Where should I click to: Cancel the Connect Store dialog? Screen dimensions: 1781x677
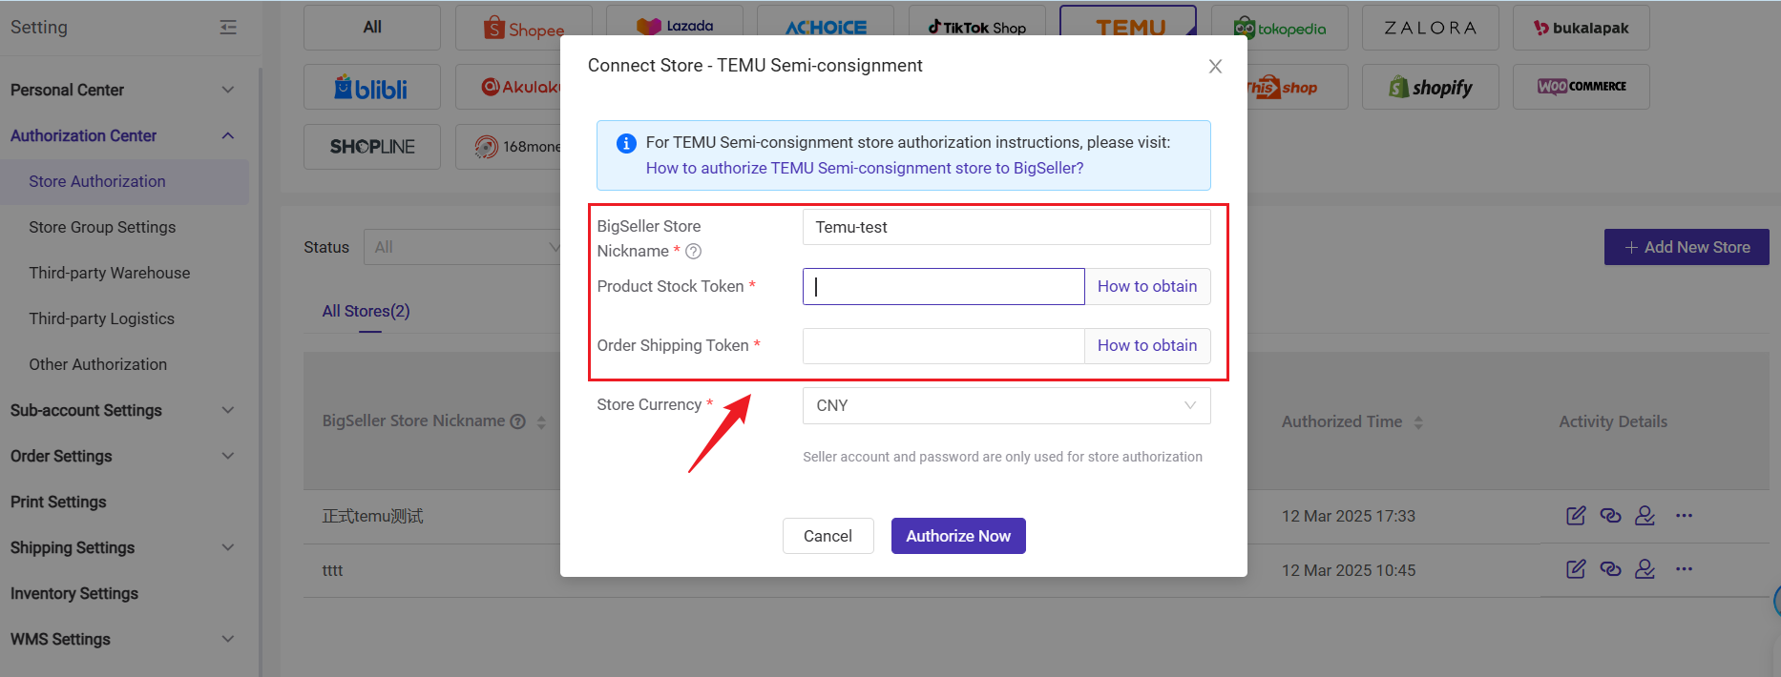click(828, 536)
